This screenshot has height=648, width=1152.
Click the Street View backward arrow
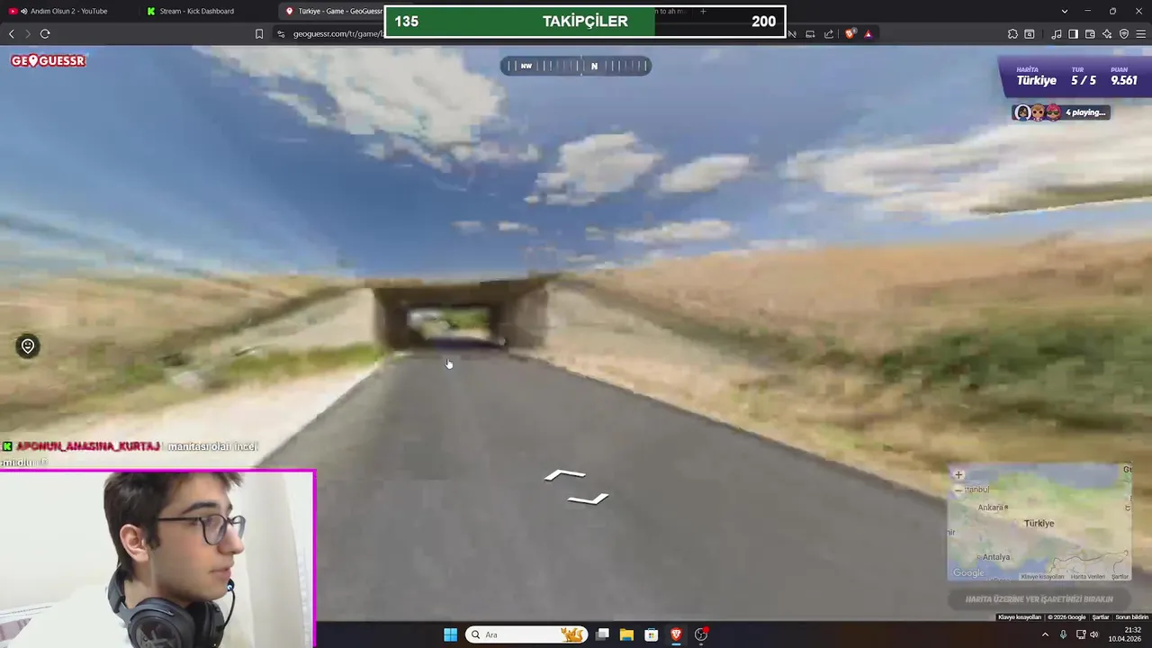[589, 498]
